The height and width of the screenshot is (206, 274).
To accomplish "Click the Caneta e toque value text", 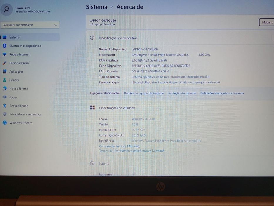I will (x=176, y=82).
